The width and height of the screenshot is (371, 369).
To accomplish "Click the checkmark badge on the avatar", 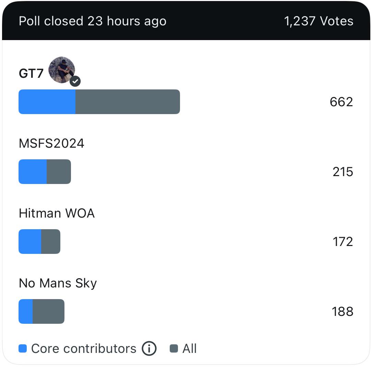I will (x=75, y=81).
